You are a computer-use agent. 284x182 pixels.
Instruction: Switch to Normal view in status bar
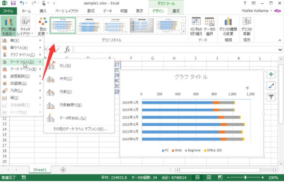point(197,178)
